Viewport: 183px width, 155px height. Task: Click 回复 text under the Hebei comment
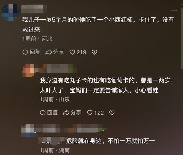tap(35, 52)
